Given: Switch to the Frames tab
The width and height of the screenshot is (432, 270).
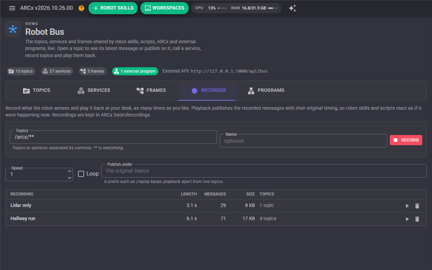Looking at the screenshot, I should click(x=151, y=90).
